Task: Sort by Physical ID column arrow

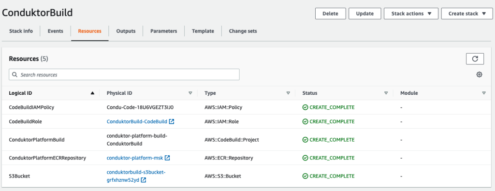Action: tap(190, 93)
